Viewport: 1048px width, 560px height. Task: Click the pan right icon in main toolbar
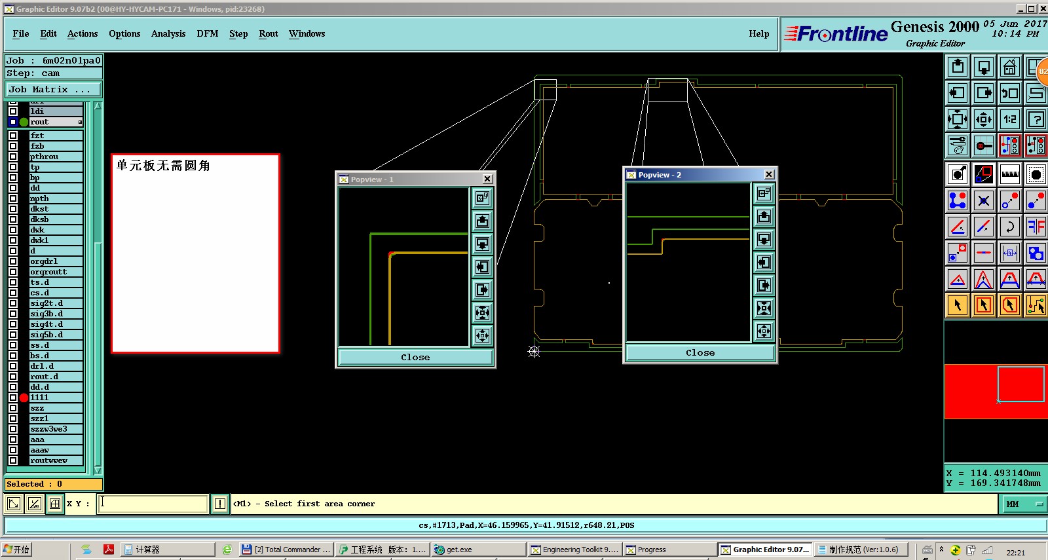pyautogui.click(x=984, y=93)
